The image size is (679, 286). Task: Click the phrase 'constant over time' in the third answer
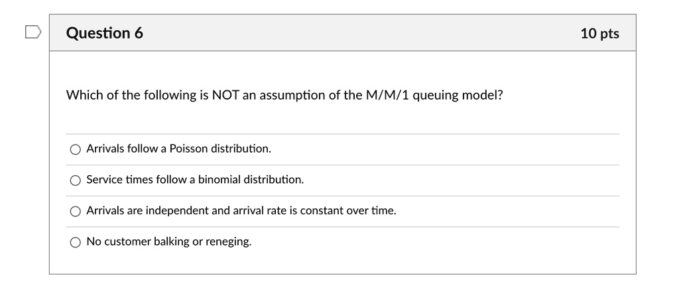tap(348, 210)
